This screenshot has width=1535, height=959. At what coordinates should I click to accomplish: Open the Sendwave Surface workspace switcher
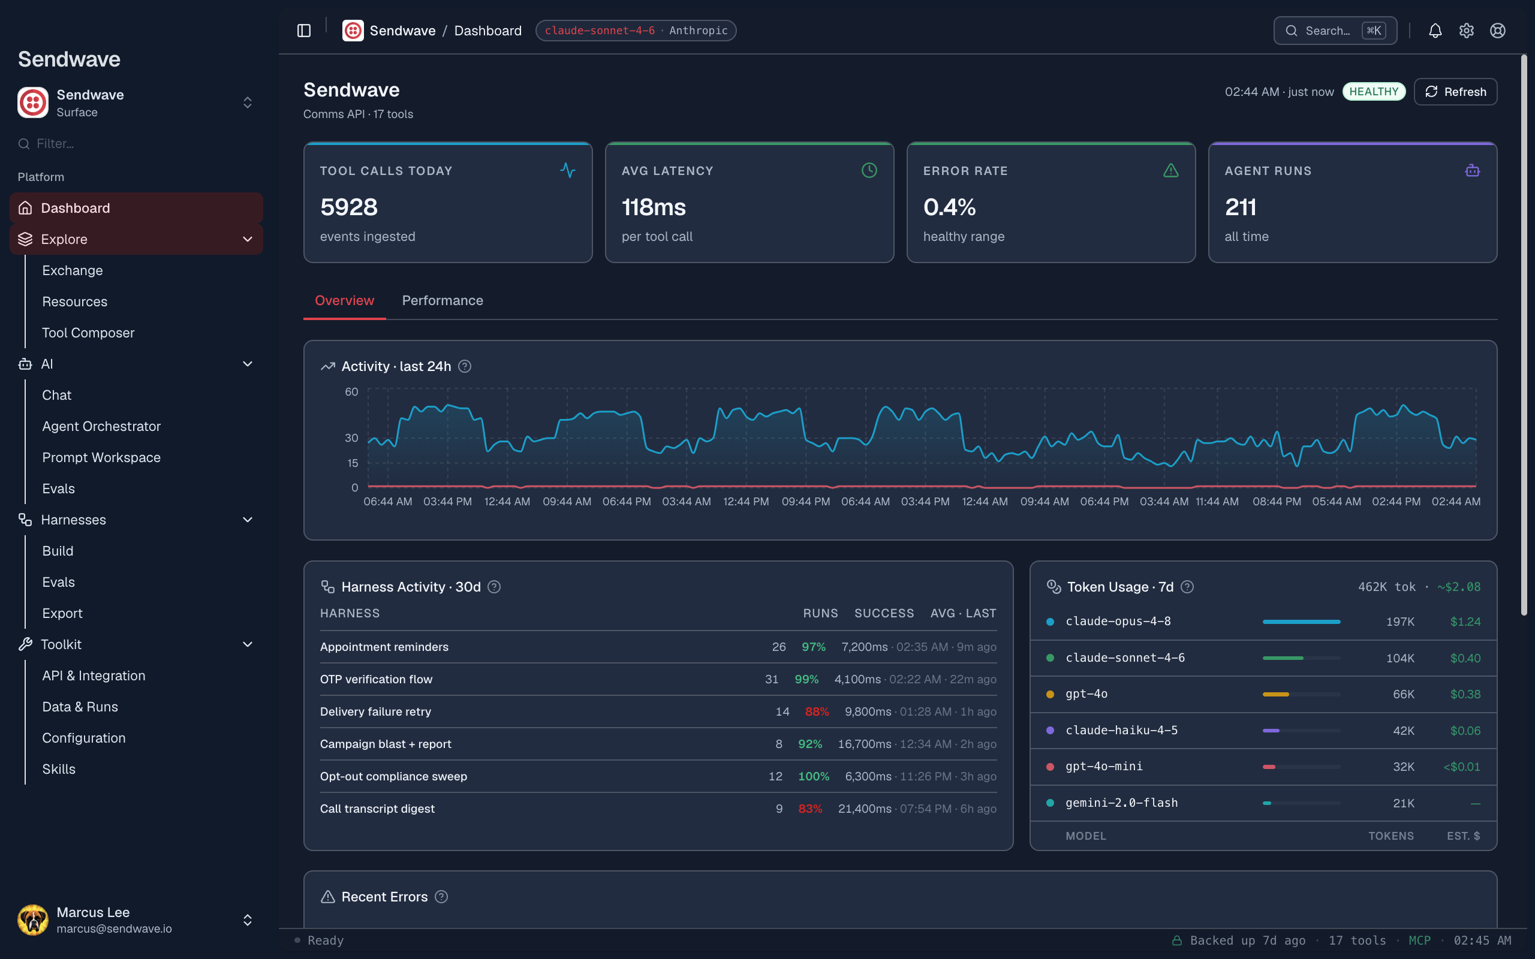136,102
